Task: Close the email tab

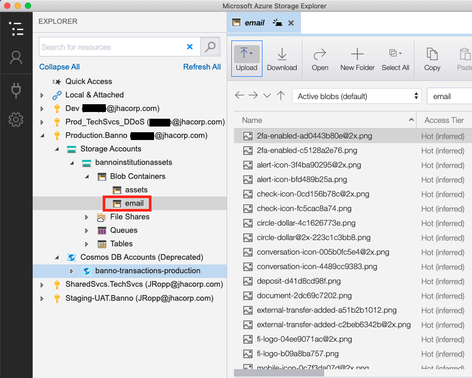Action: tap(291, 23)
